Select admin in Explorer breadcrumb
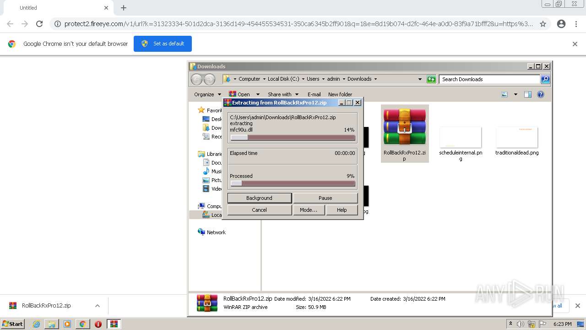 (333, 79)
